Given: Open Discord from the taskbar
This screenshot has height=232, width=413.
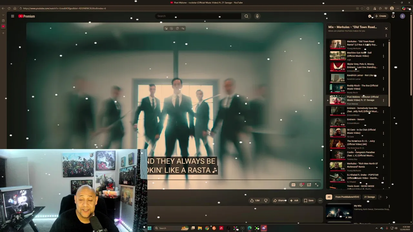Looking at the screenshot, I should (x=264, y=228).
